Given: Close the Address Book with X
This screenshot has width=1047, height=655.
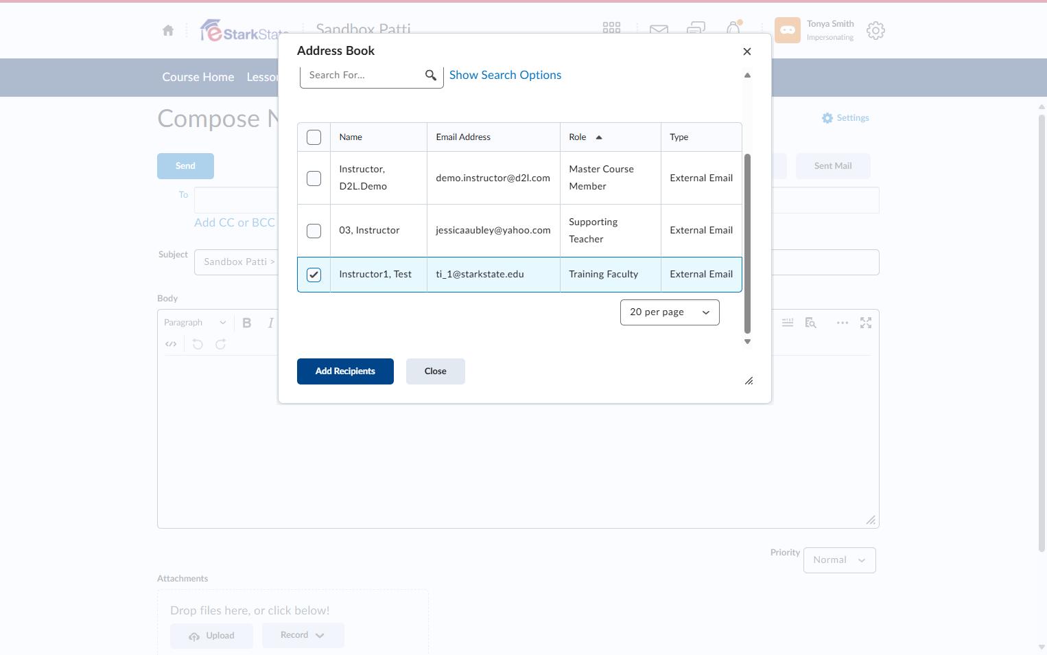Looking at the screenshot, I should pyautogui.click(x=747, y=51).
